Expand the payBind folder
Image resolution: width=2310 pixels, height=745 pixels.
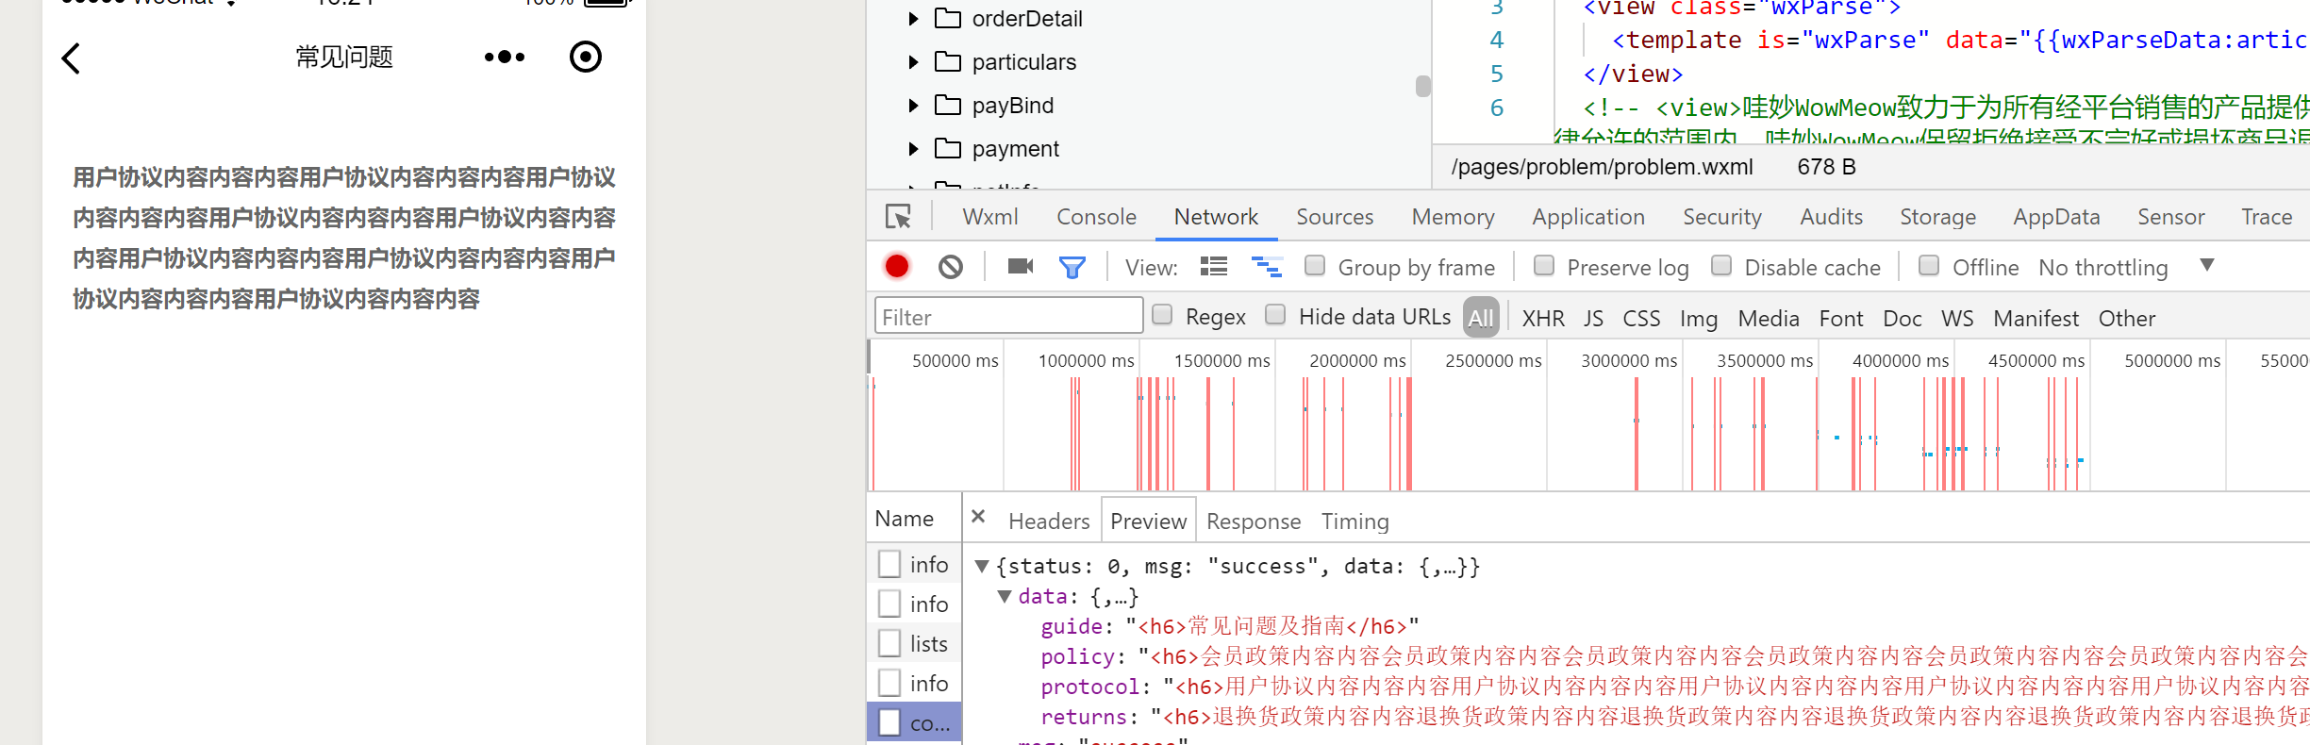click(913, 106)
